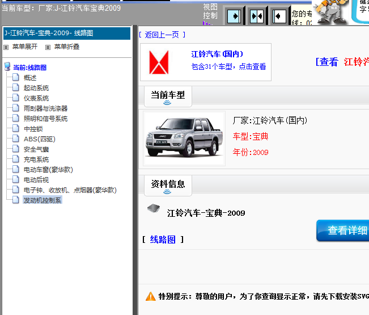Viewport: 369px width, 315px height.
Task: Open 雨刮器与洗涤器 wiring diagram
Action: pyautogui.click(x=46, y=108)
